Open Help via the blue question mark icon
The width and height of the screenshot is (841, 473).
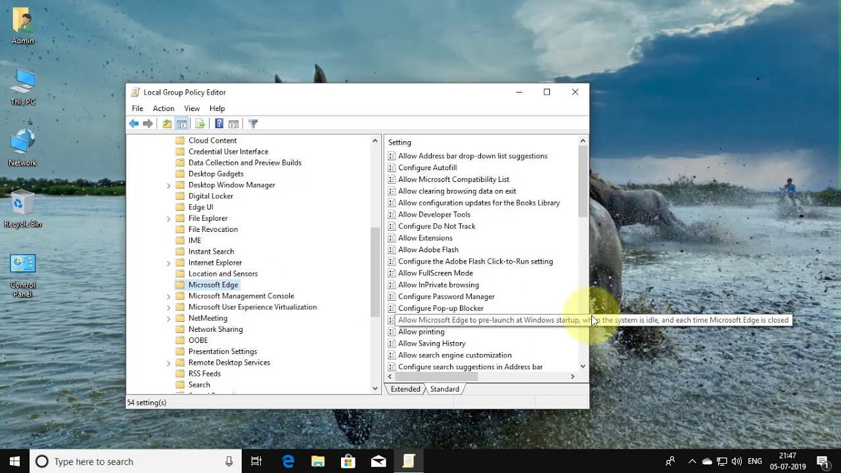pyautogui.click(x=219, y=124)
